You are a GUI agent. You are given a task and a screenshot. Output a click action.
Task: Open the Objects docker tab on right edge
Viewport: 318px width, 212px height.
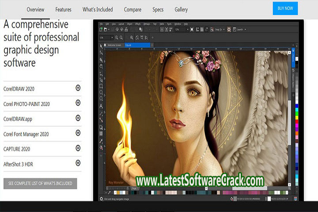coord(293,57)
